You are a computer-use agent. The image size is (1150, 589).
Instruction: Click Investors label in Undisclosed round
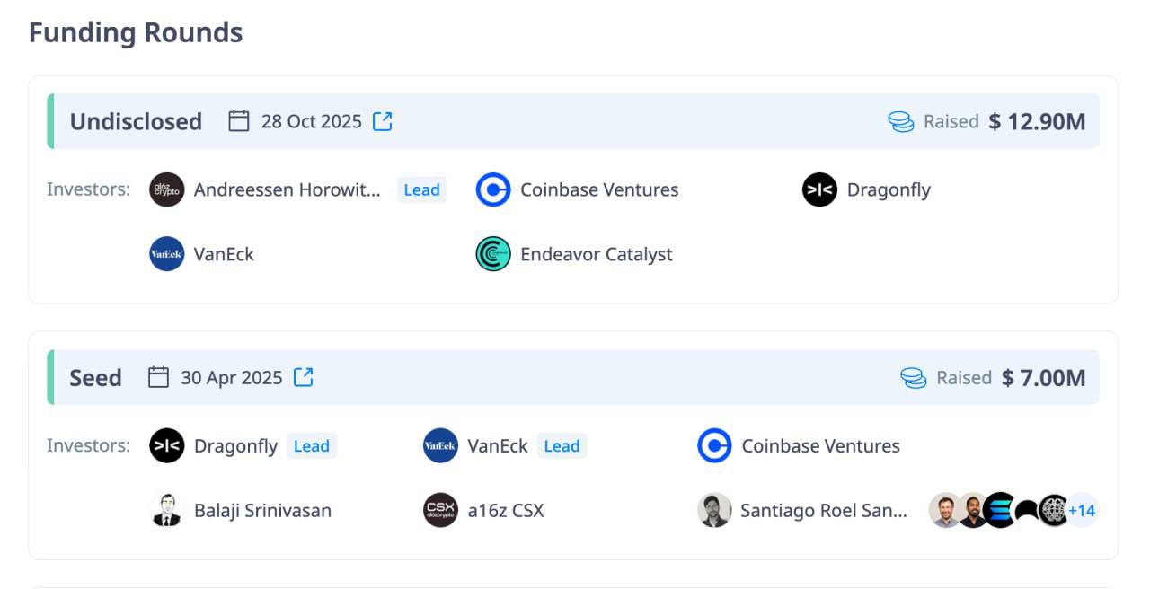(89, 189)
